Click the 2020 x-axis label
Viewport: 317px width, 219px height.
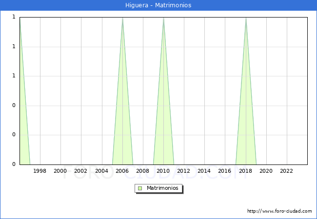click(x=266, y=171)
